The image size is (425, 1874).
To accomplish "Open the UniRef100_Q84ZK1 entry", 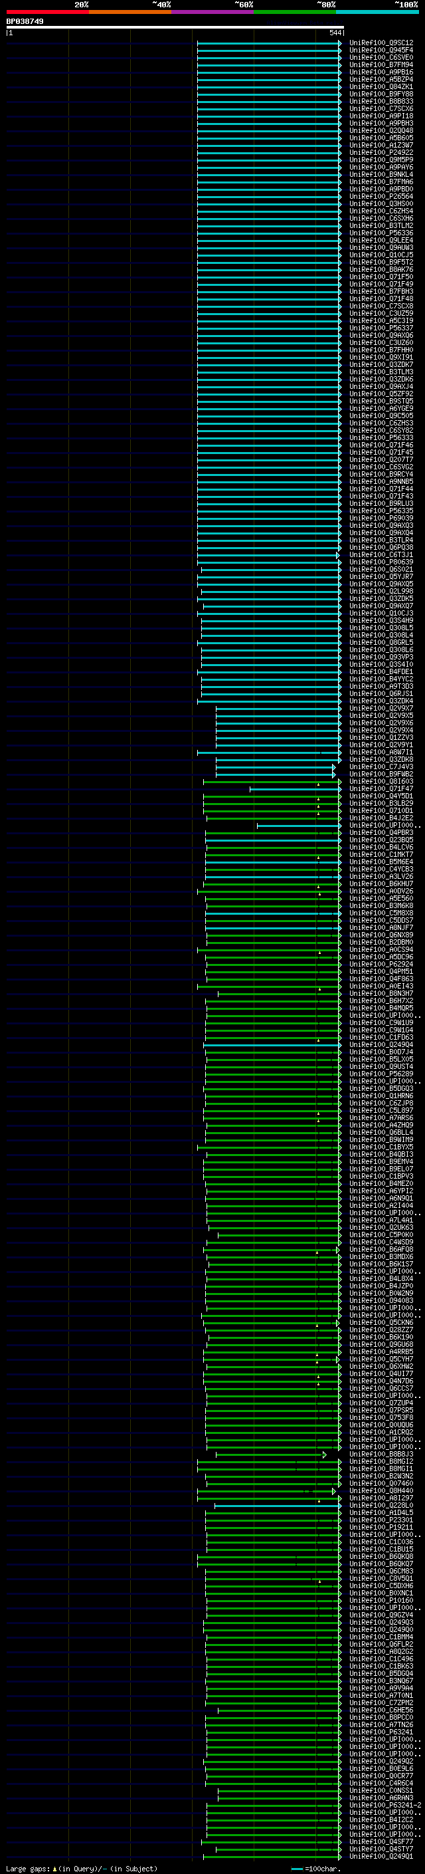I will pos(381,86).
